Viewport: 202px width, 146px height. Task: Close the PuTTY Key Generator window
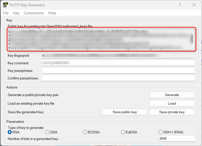click(194, 5)
